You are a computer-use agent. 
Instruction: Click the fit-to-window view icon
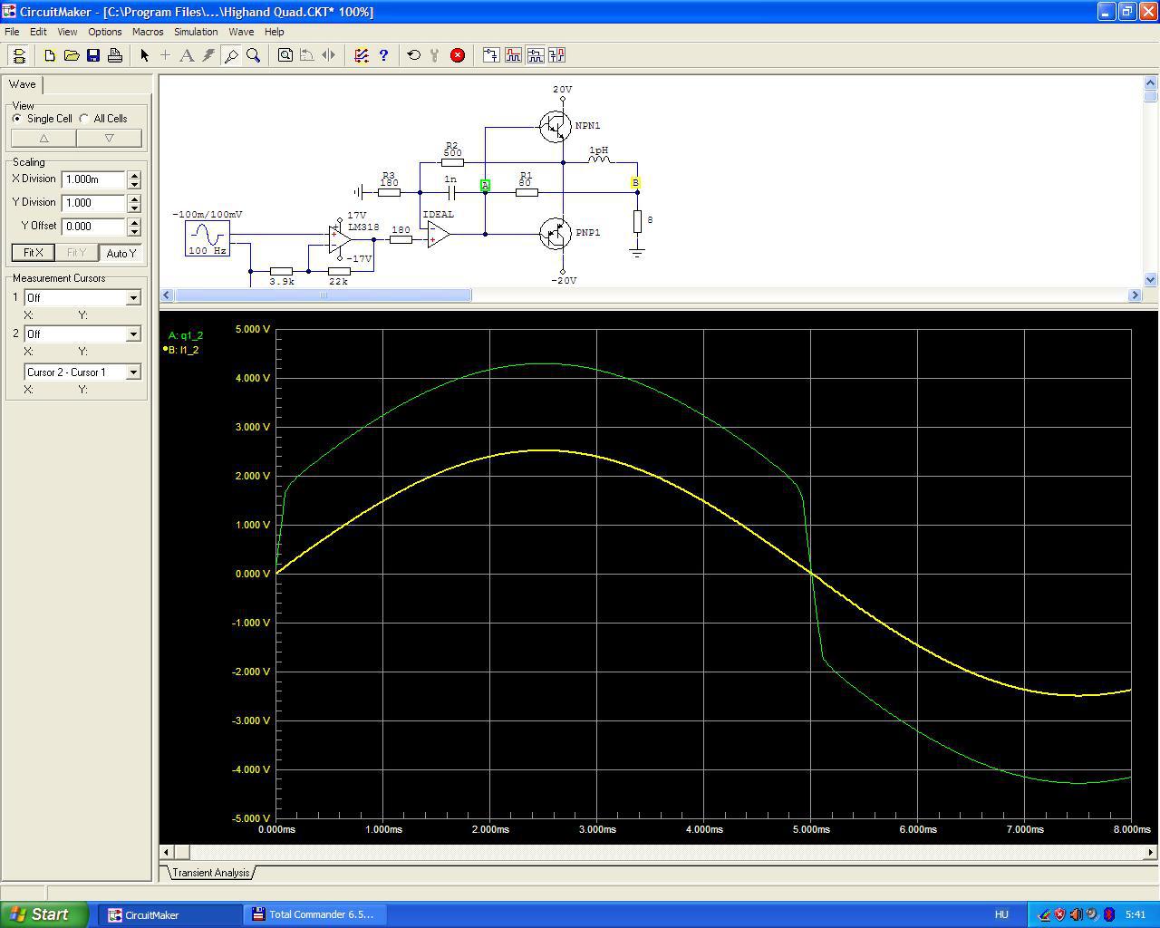(x=285, y=55)
